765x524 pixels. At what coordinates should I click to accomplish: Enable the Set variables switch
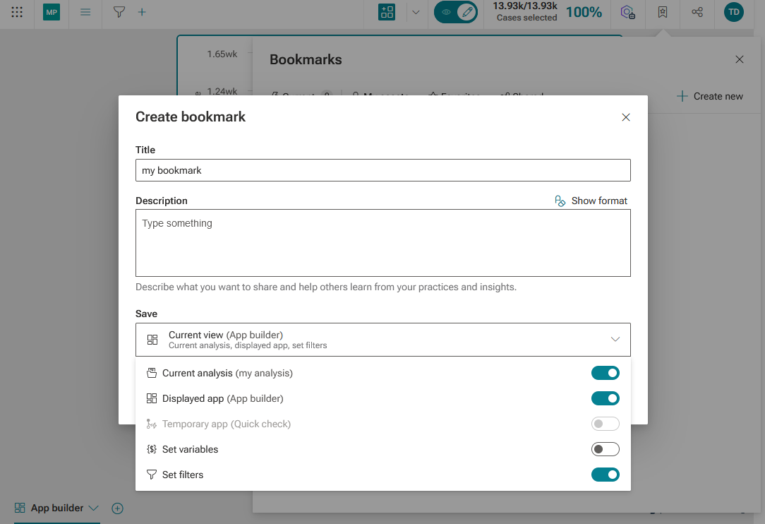(x=606, y=449)
